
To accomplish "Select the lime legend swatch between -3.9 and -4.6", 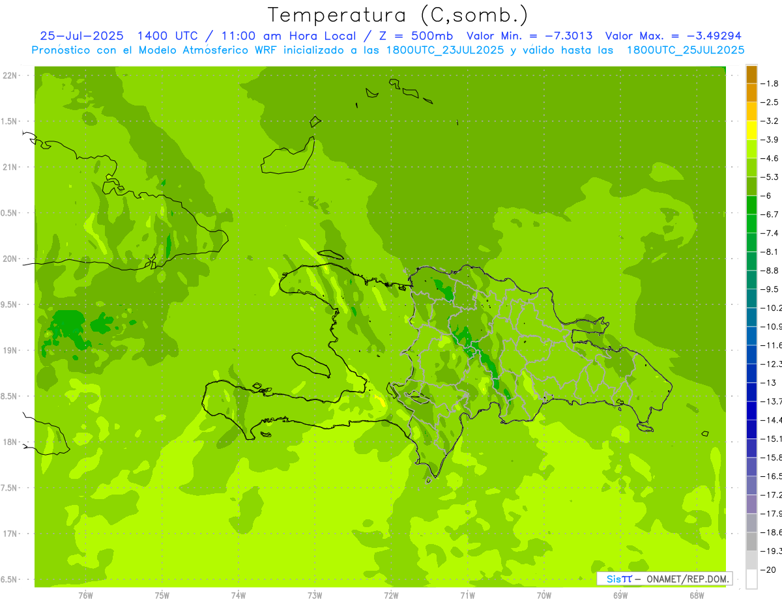I will point(751,149).
